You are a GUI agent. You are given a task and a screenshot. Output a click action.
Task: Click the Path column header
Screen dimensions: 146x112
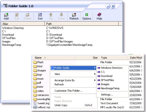(x=82, y=24)
